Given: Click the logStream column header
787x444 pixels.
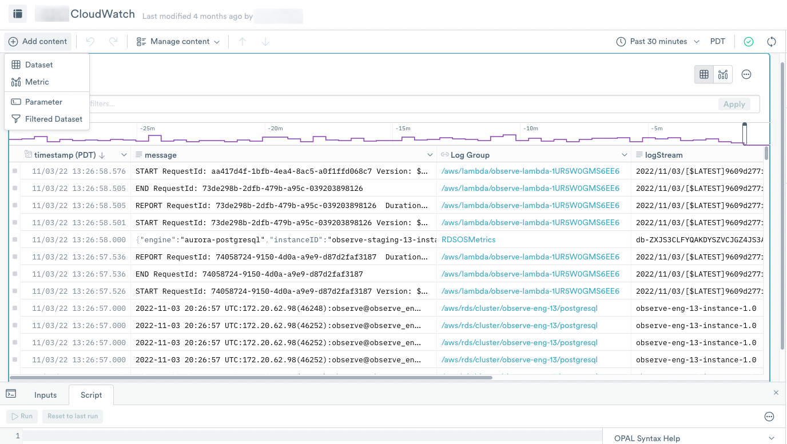Looking at the screenshot, I should (663, 155).
